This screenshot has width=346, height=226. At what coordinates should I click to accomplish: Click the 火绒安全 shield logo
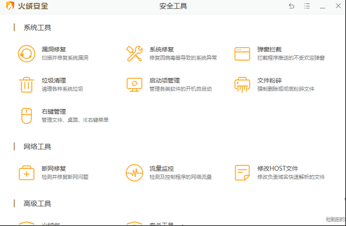[10, 6]
